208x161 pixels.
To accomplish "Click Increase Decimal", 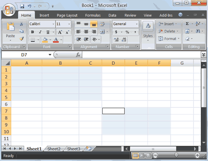I will [x=116, y=40].
